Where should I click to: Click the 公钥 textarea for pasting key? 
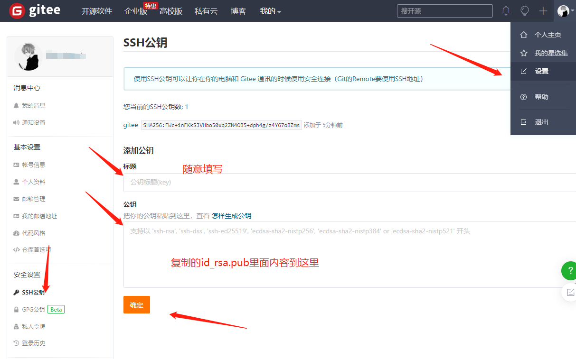pyautogui.click(x=349, y=255)
